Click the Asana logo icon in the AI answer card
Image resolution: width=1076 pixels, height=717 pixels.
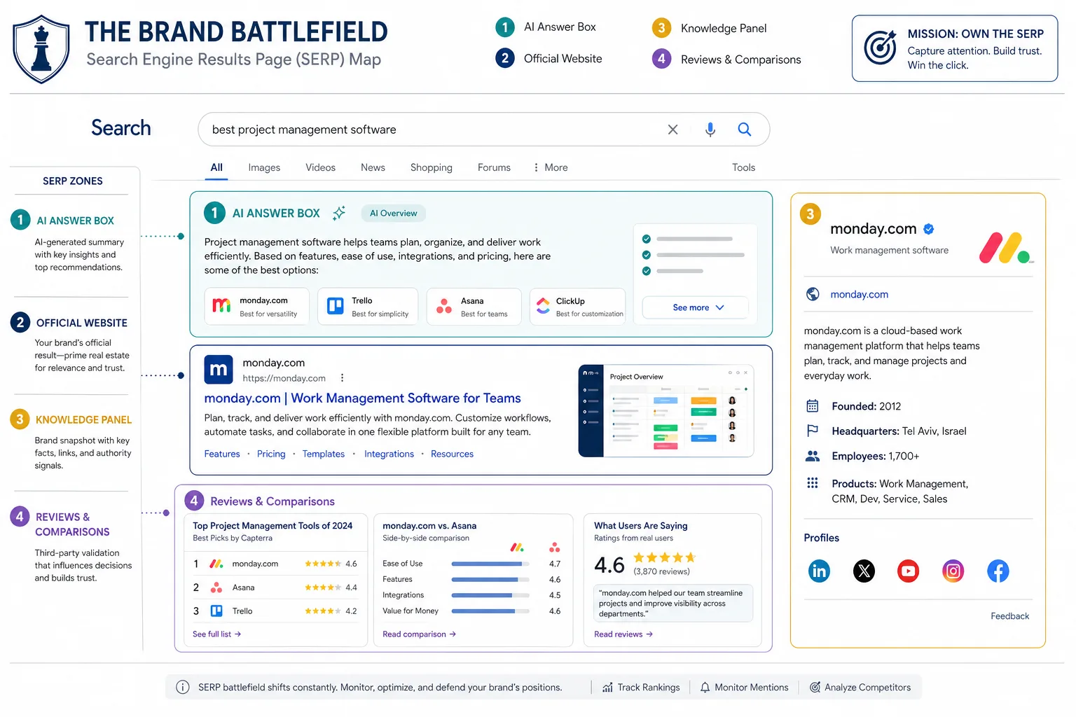click(x=444, y=306)
